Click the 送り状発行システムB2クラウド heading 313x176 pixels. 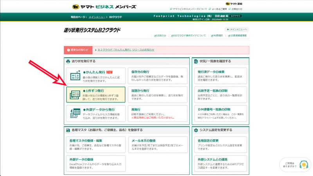(x=92, y=30)
